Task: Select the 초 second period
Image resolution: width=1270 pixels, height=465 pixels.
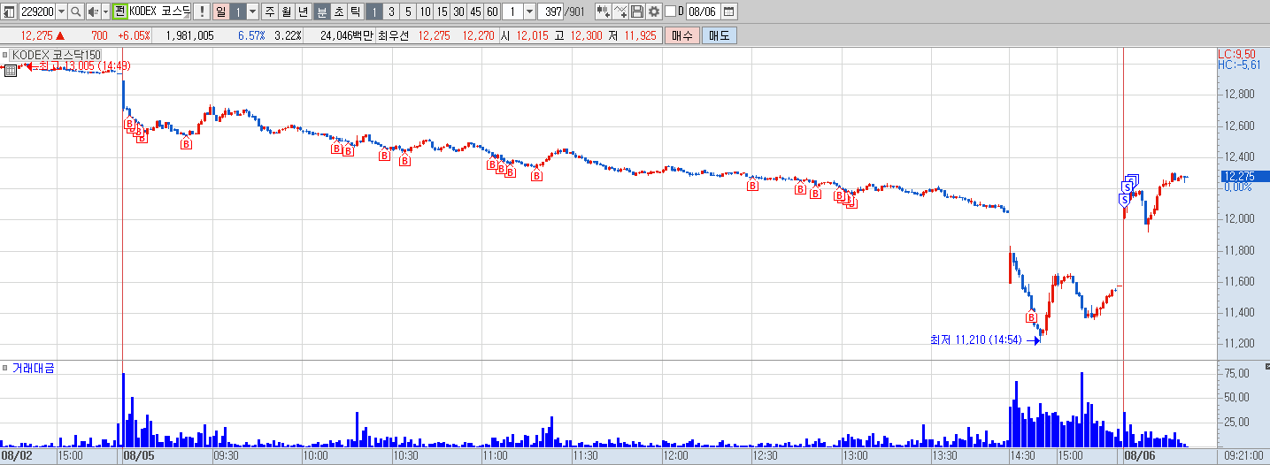Action: [338, 11]
